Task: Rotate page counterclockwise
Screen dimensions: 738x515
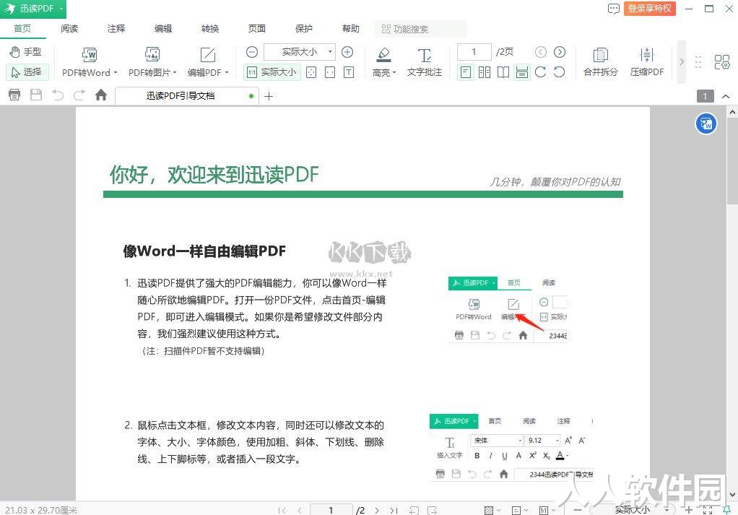Action: click(x=559, y=72)
